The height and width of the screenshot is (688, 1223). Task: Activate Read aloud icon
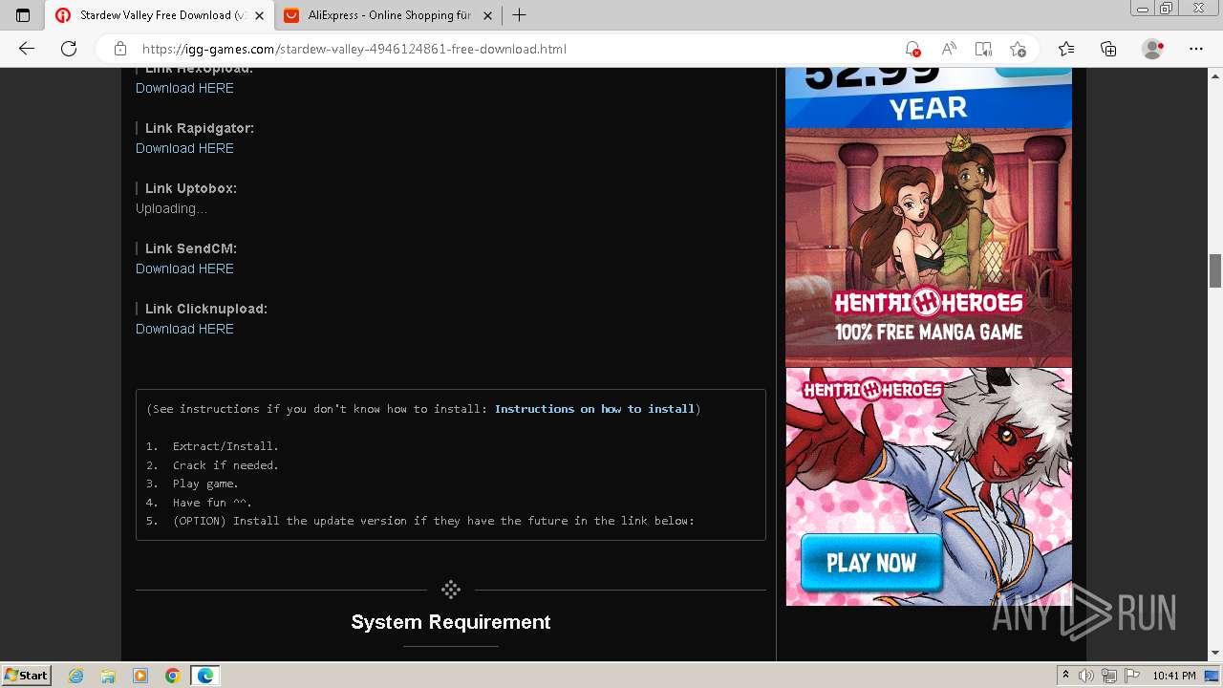[949, 49]
